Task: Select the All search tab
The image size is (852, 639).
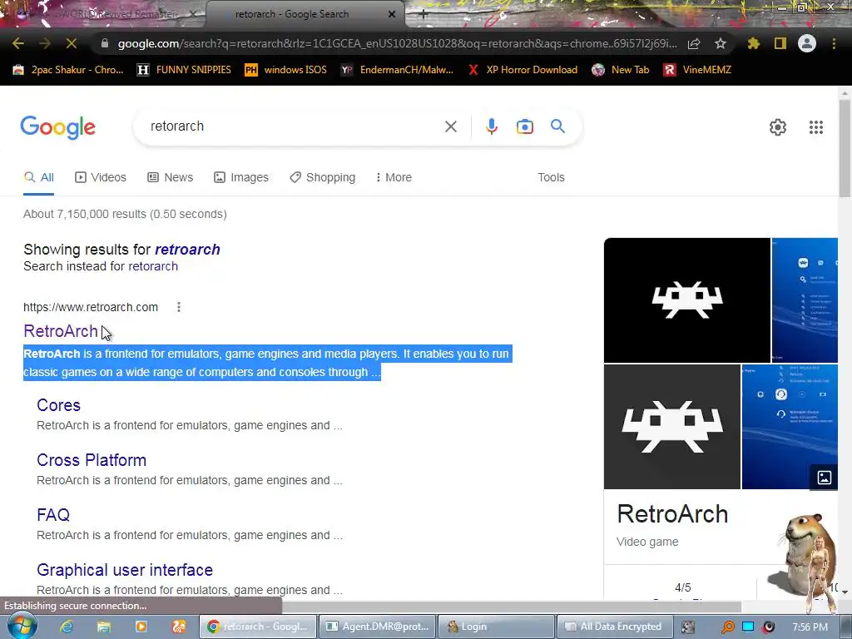Action: [x=38, y=177]
